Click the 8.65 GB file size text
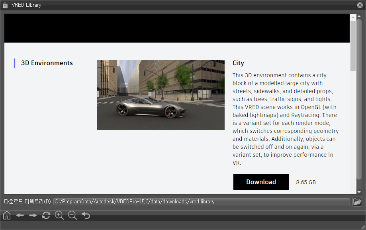This screenshot has height=230, width=366. [306, 182]
